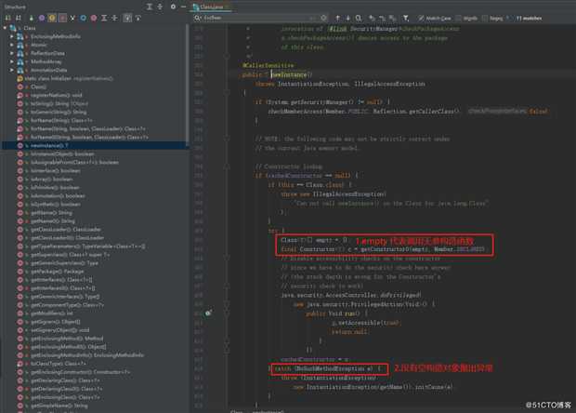Screen dimensions: 576x413
Task: Expand the EnclosingMethodInfo tree node
Action: tap(11, 36)
